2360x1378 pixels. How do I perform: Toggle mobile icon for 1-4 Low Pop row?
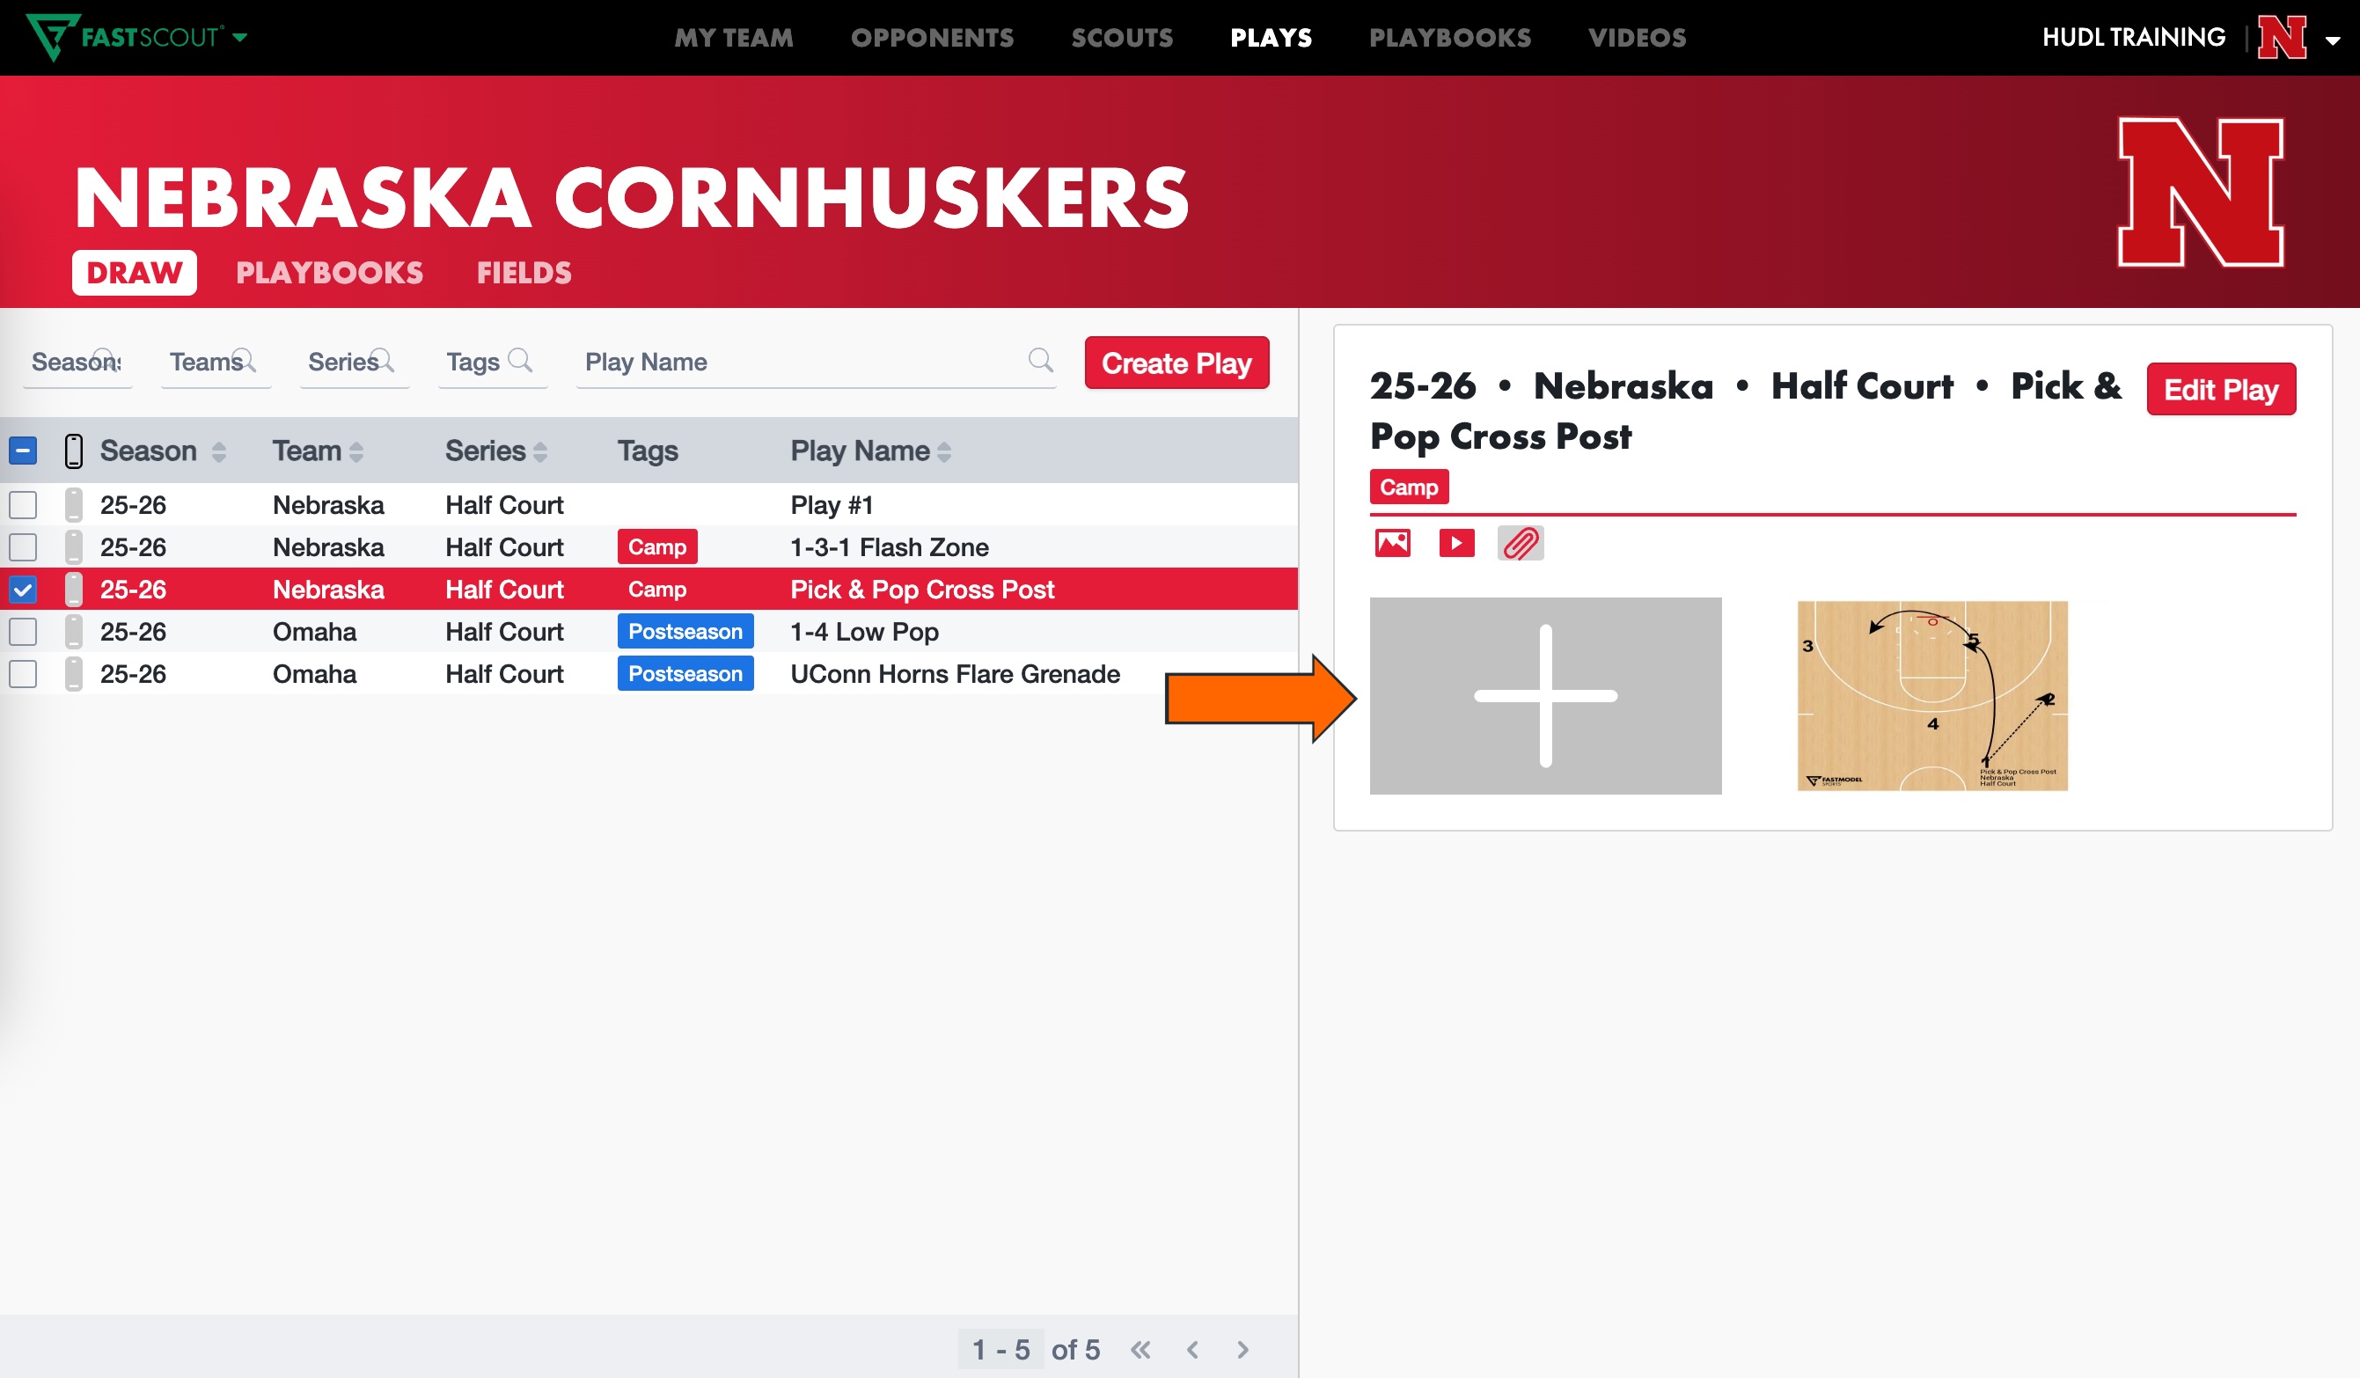(x=73, y=632)
